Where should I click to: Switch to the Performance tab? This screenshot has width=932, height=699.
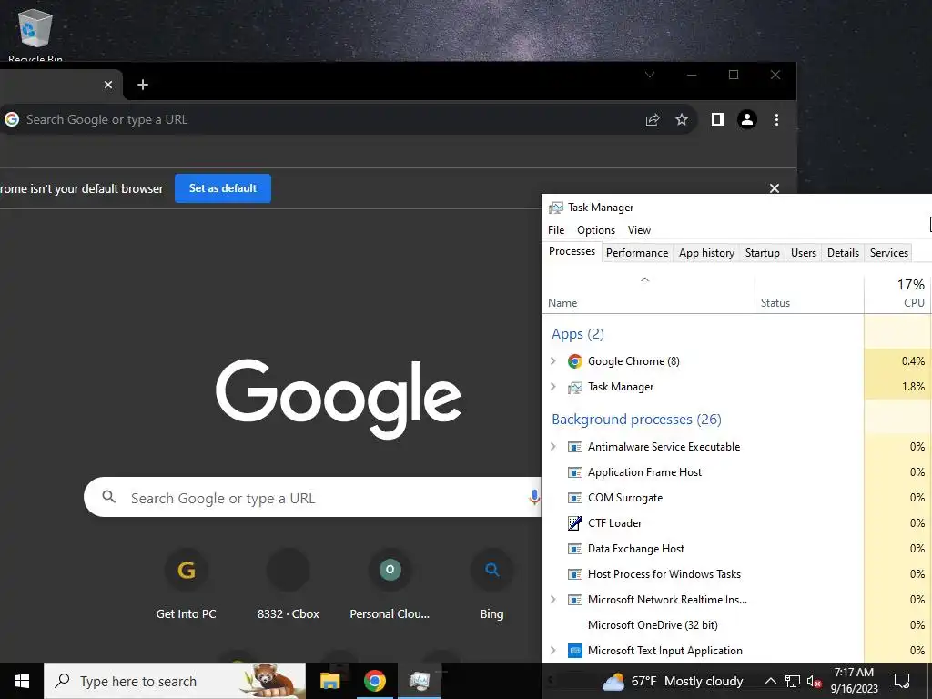click(x=637, y=253)
